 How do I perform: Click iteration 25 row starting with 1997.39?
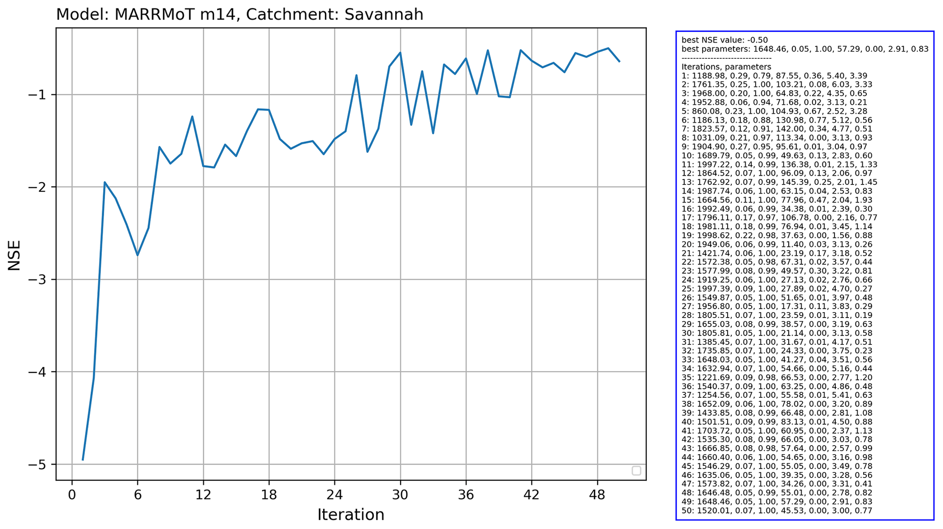click(776, 288)
